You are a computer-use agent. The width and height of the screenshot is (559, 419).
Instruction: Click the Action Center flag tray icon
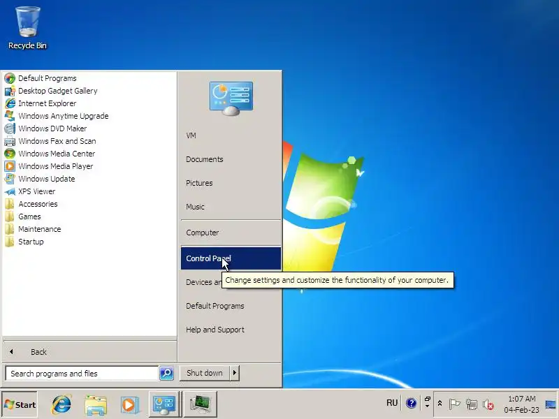(x=453, y=404)
